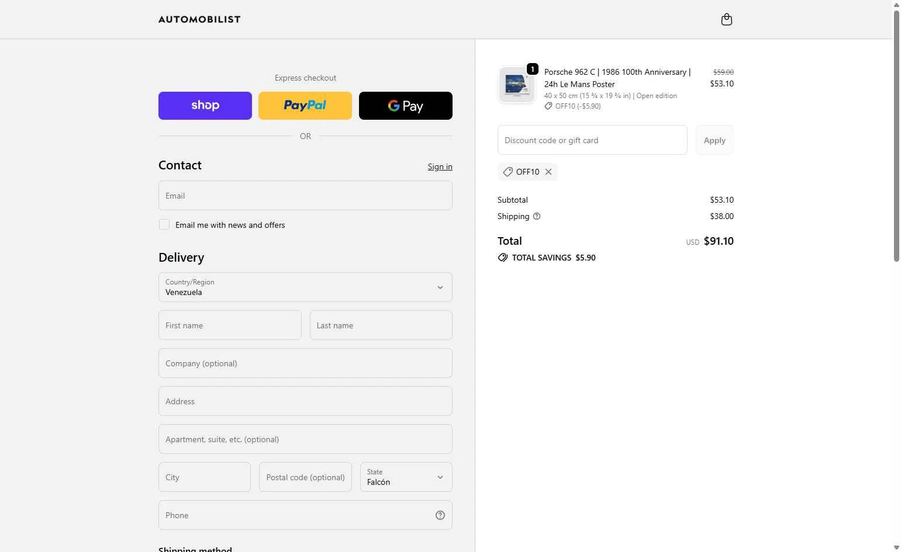901x552 pixels.
Task: Select the Porsche 962 C poster thumbnail
Action: point(517,85)
